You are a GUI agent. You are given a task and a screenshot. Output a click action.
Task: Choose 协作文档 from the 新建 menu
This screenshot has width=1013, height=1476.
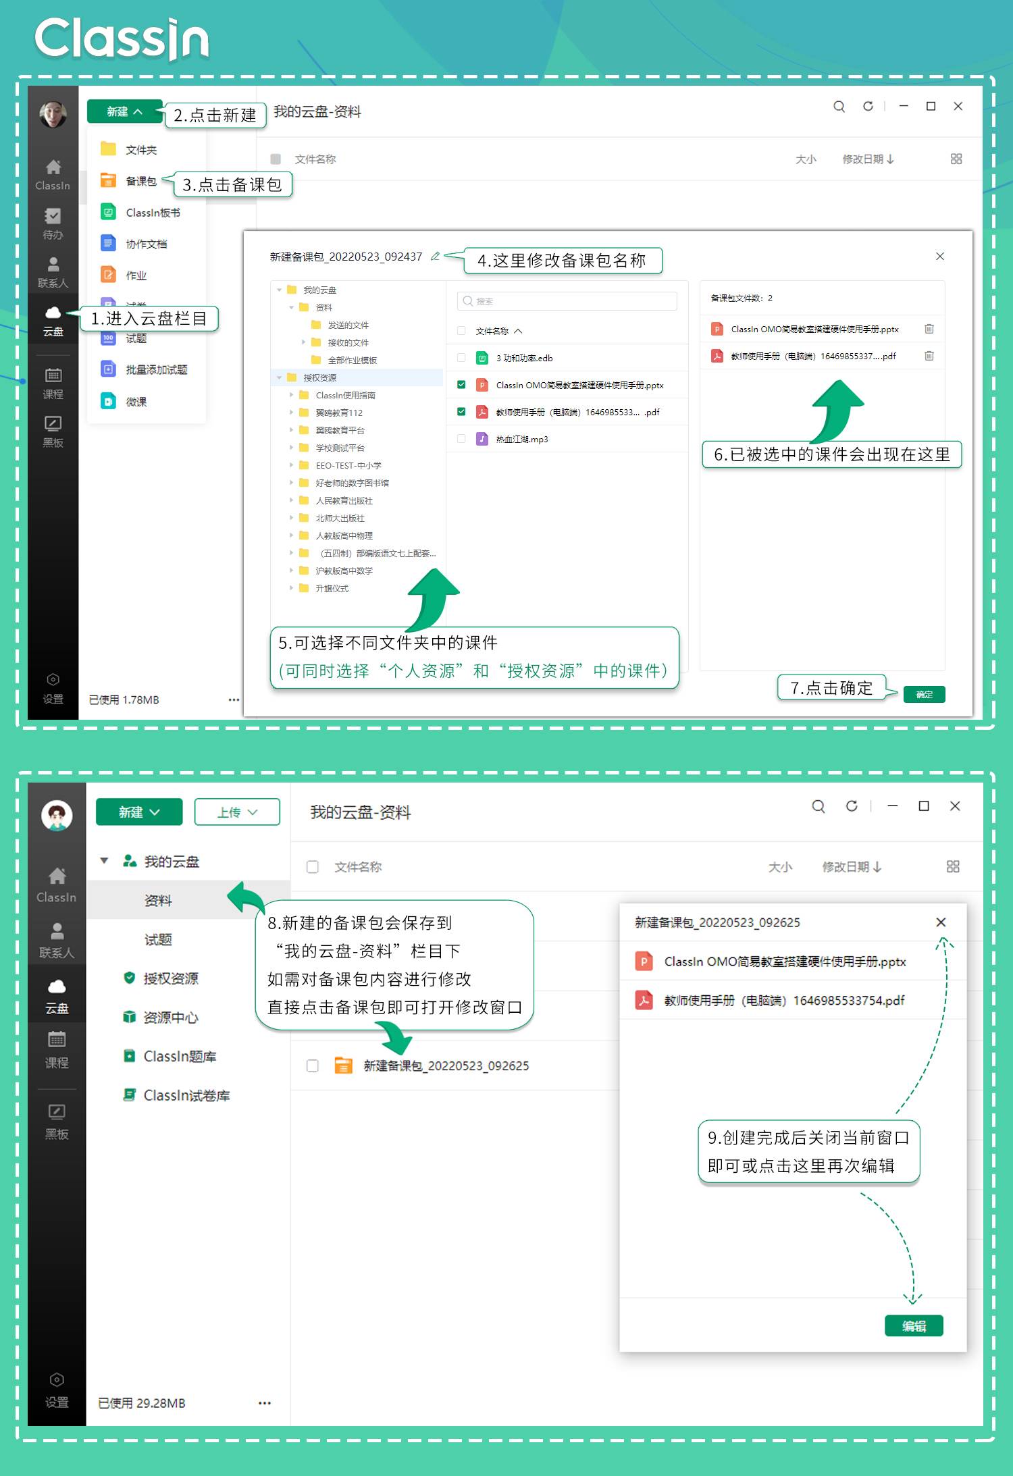(x=147, y=244)
